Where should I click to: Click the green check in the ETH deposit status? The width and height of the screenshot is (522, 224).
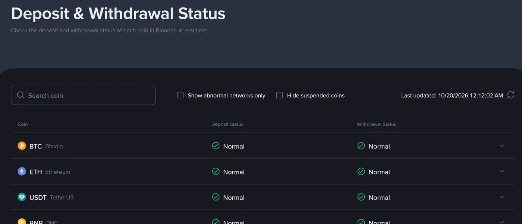[x=216, y=172]
